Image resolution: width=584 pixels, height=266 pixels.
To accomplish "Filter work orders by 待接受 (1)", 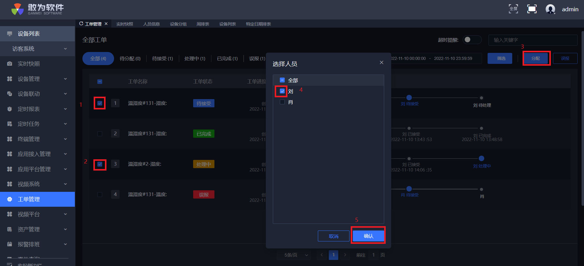I will click(x=162, y=58).
